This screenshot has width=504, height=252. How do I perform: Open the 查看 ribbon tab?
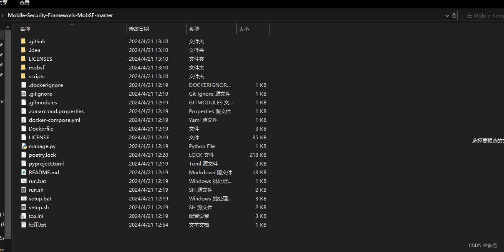coord(25,3)
